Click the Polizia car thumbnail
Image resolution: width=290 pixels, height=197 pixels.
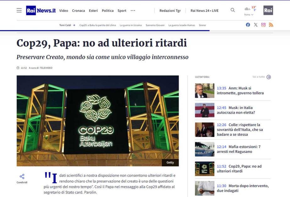click(x=205, y=149)
